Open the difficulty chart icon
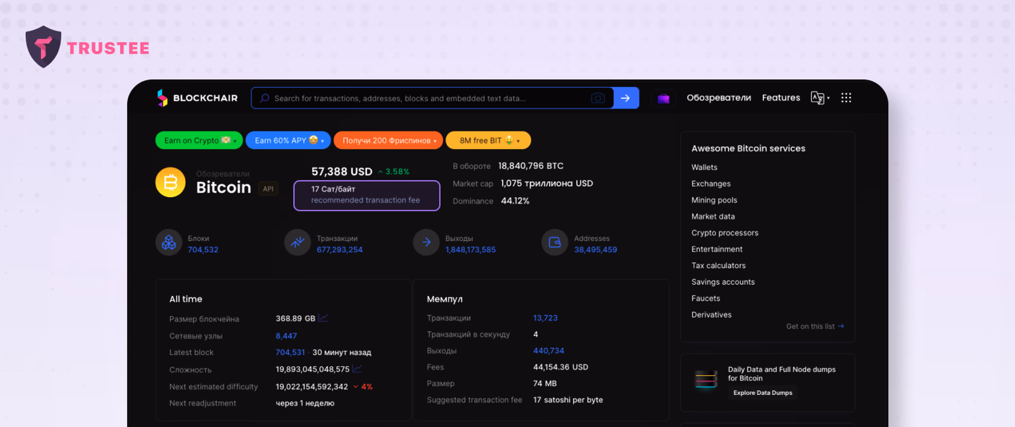 [357, 368]
